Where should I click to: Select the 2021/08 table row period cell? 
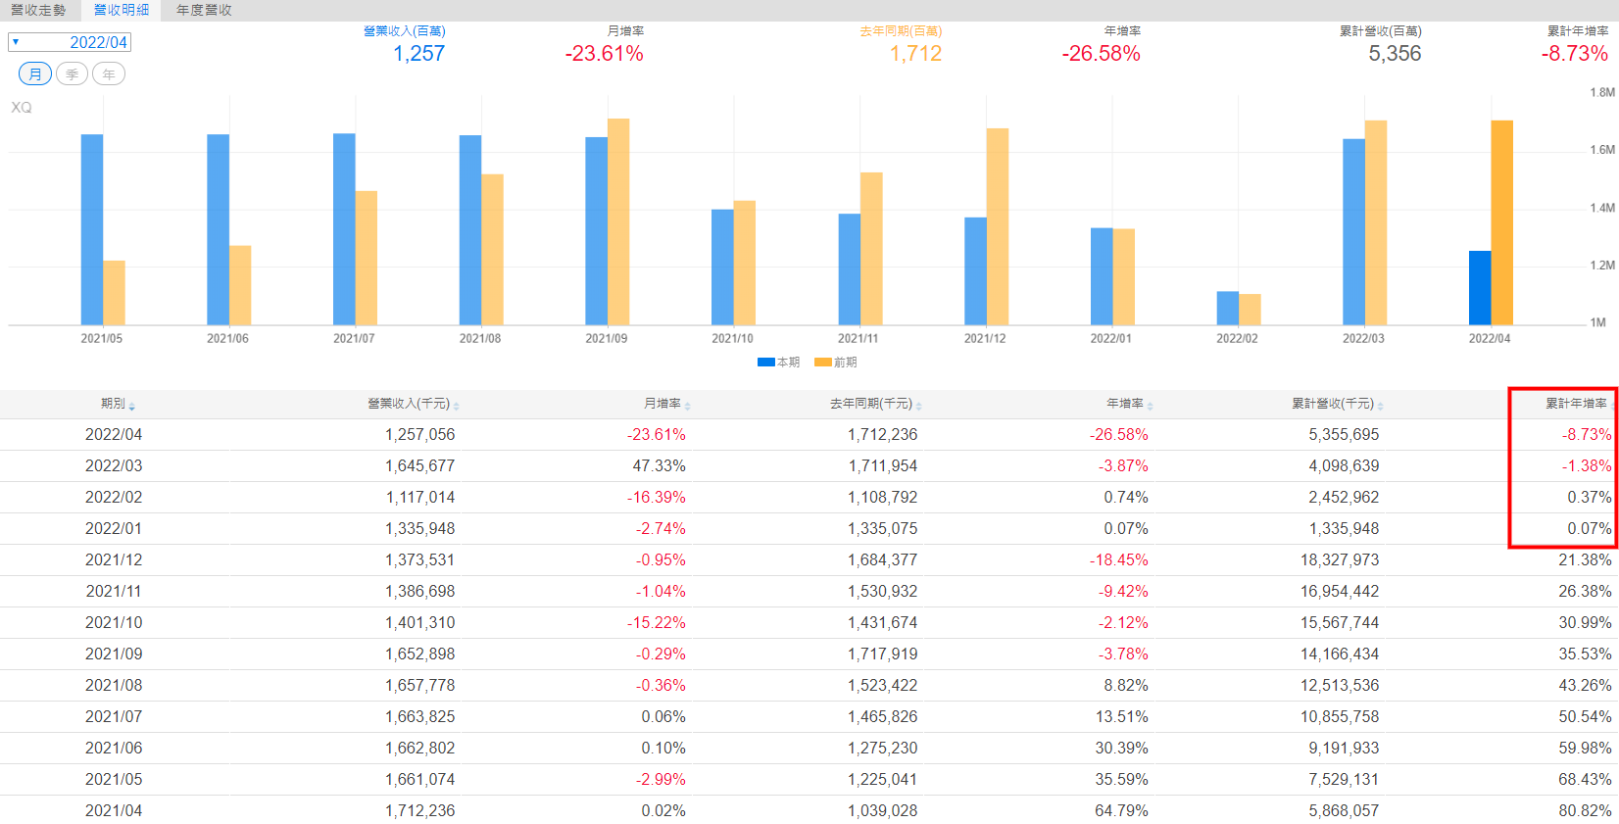point(114,685)
